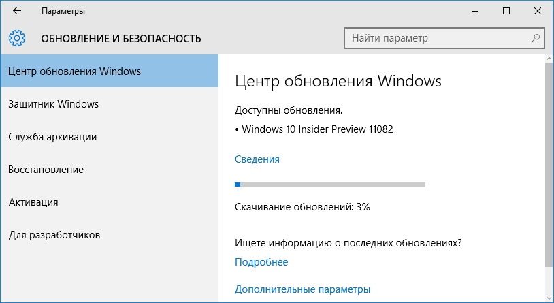This screenshot has width=554, height=303.
Task: Open Дополнительные параметры link
Action: [302, 289]
